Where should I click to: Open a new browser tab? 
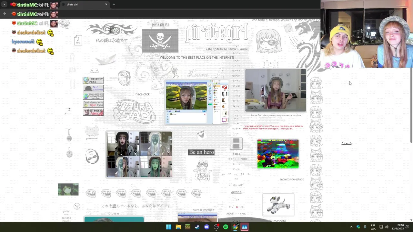(x=114, y=5)
